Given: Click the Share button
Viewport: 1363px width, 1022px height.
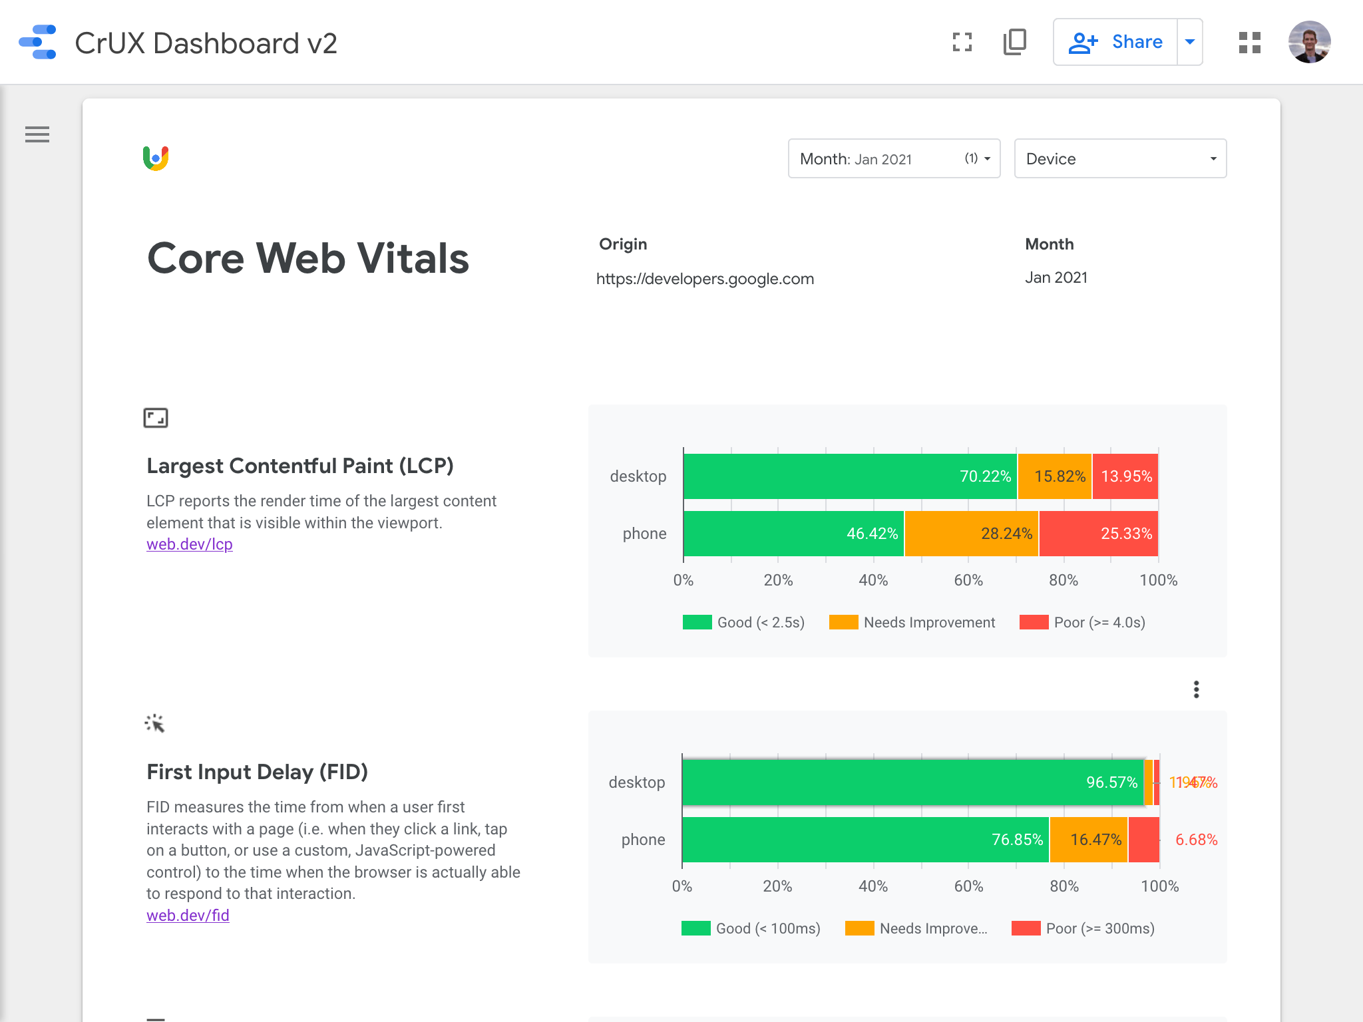Looking at the screenshot, I should click(1115, 42).
